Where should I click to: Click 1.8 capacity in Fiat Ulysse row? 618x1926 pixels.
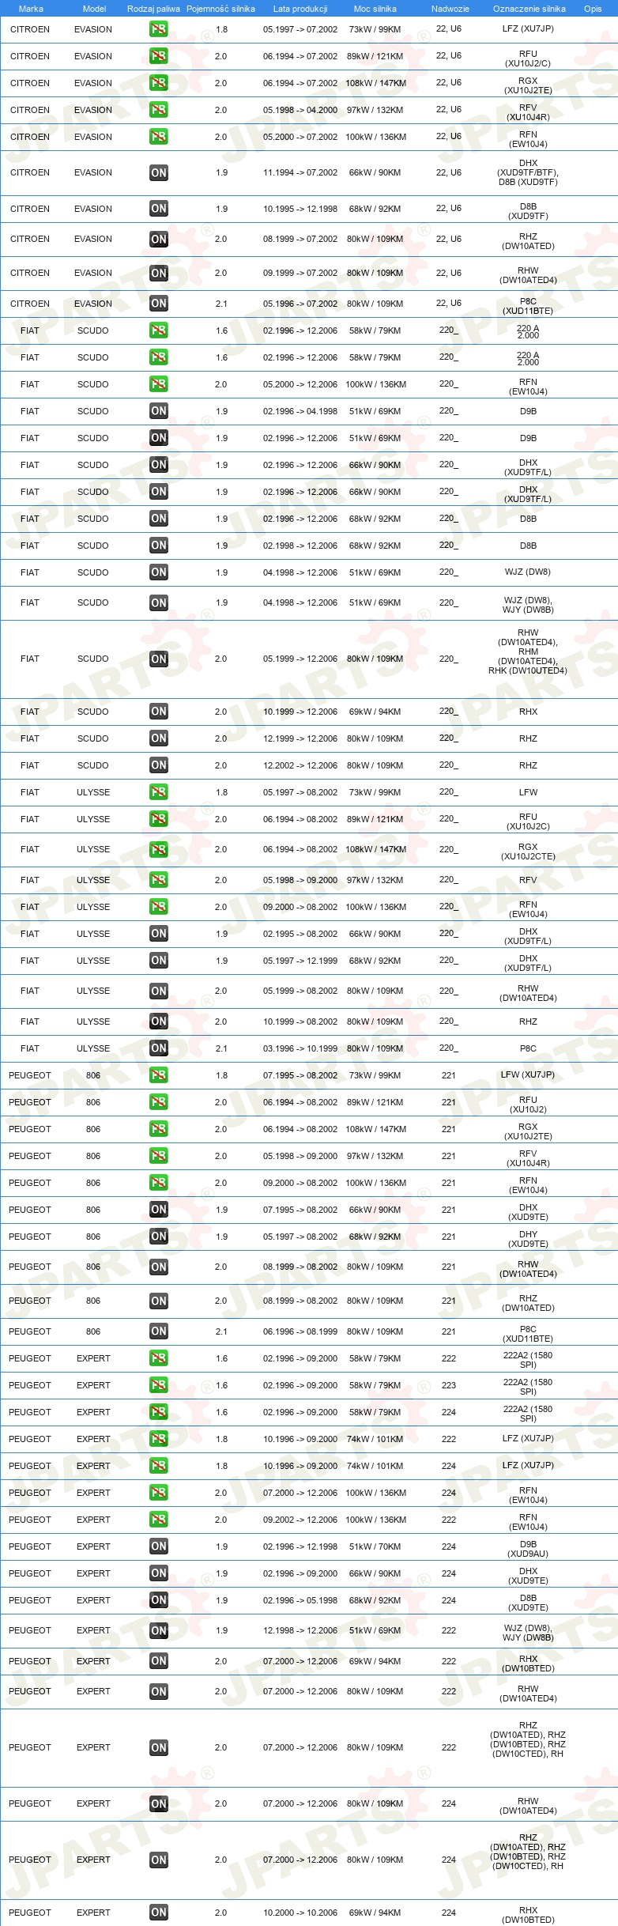[221, 792]
